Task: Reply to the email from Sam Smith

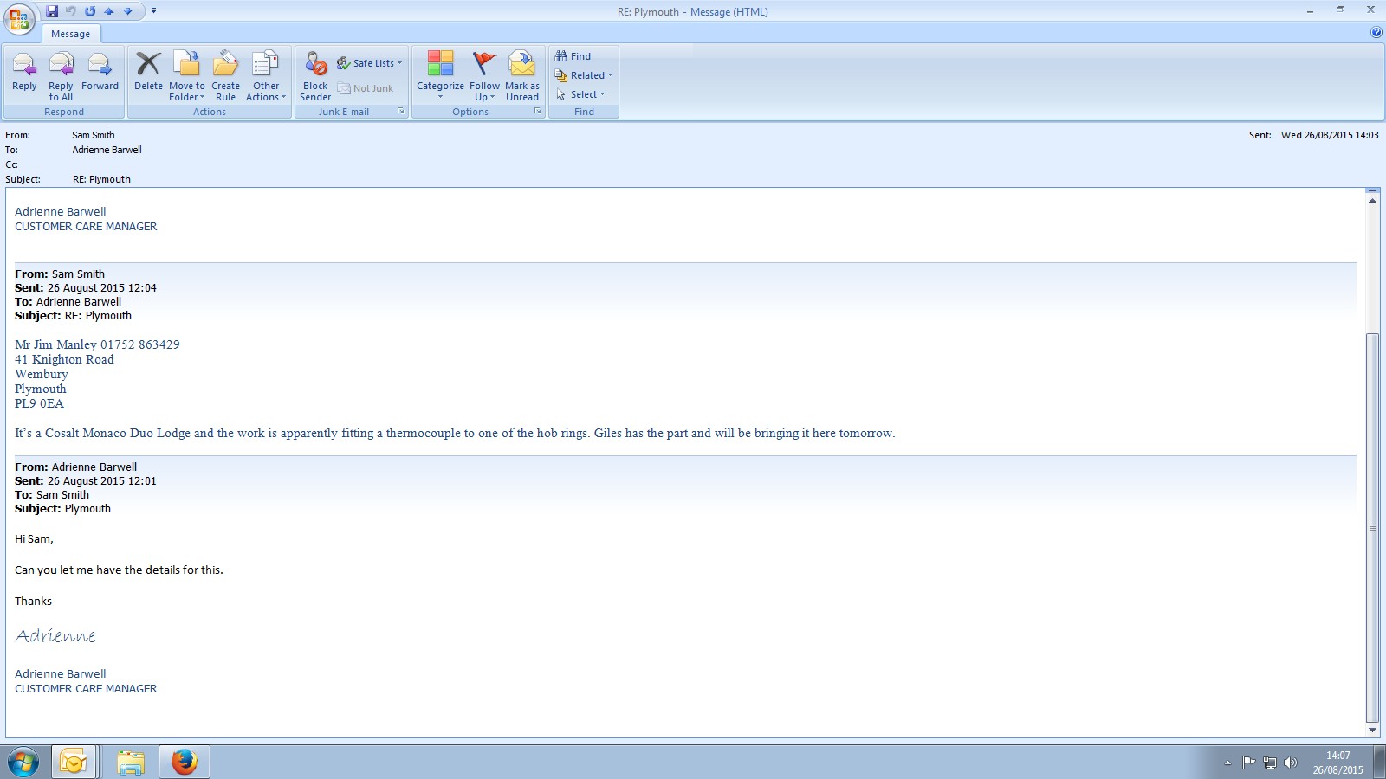Action: tap(24, 75)
